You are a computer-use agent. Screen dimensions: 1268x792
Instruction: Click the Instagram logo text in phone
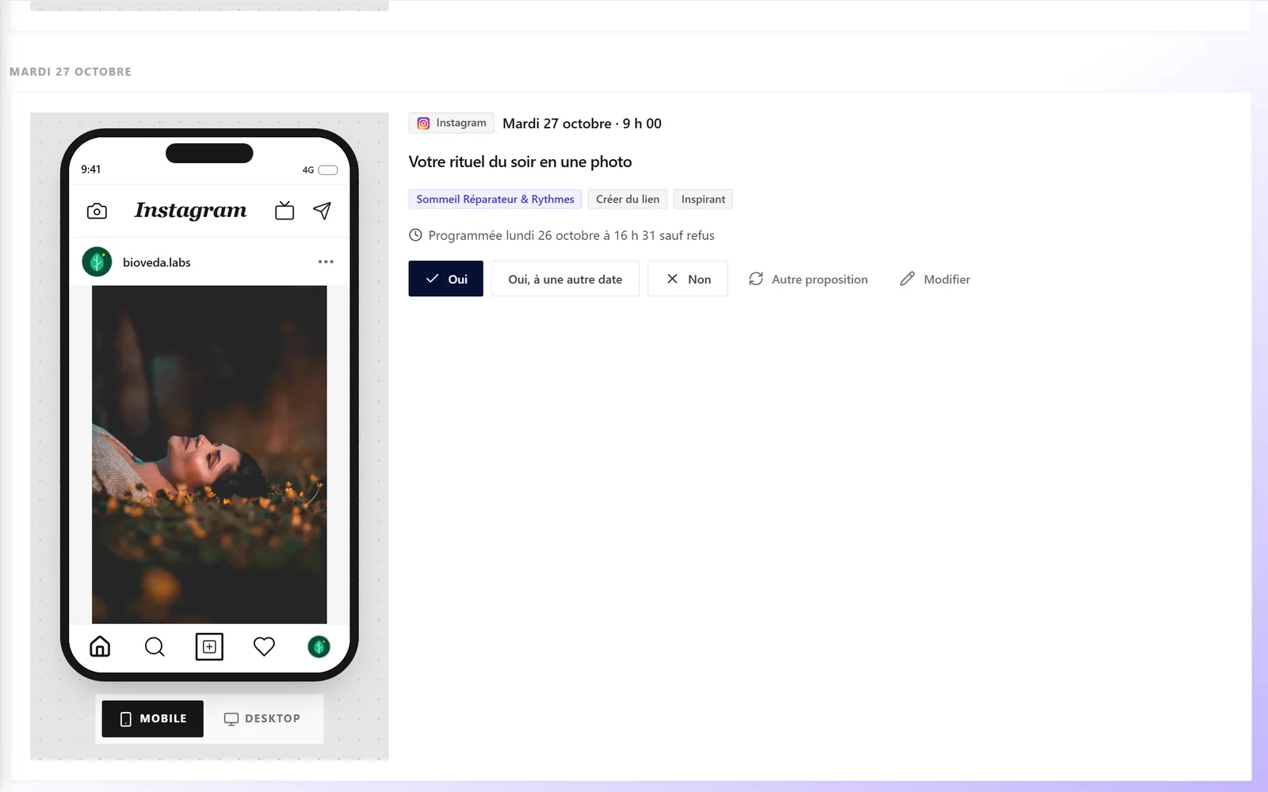(190, 210)
